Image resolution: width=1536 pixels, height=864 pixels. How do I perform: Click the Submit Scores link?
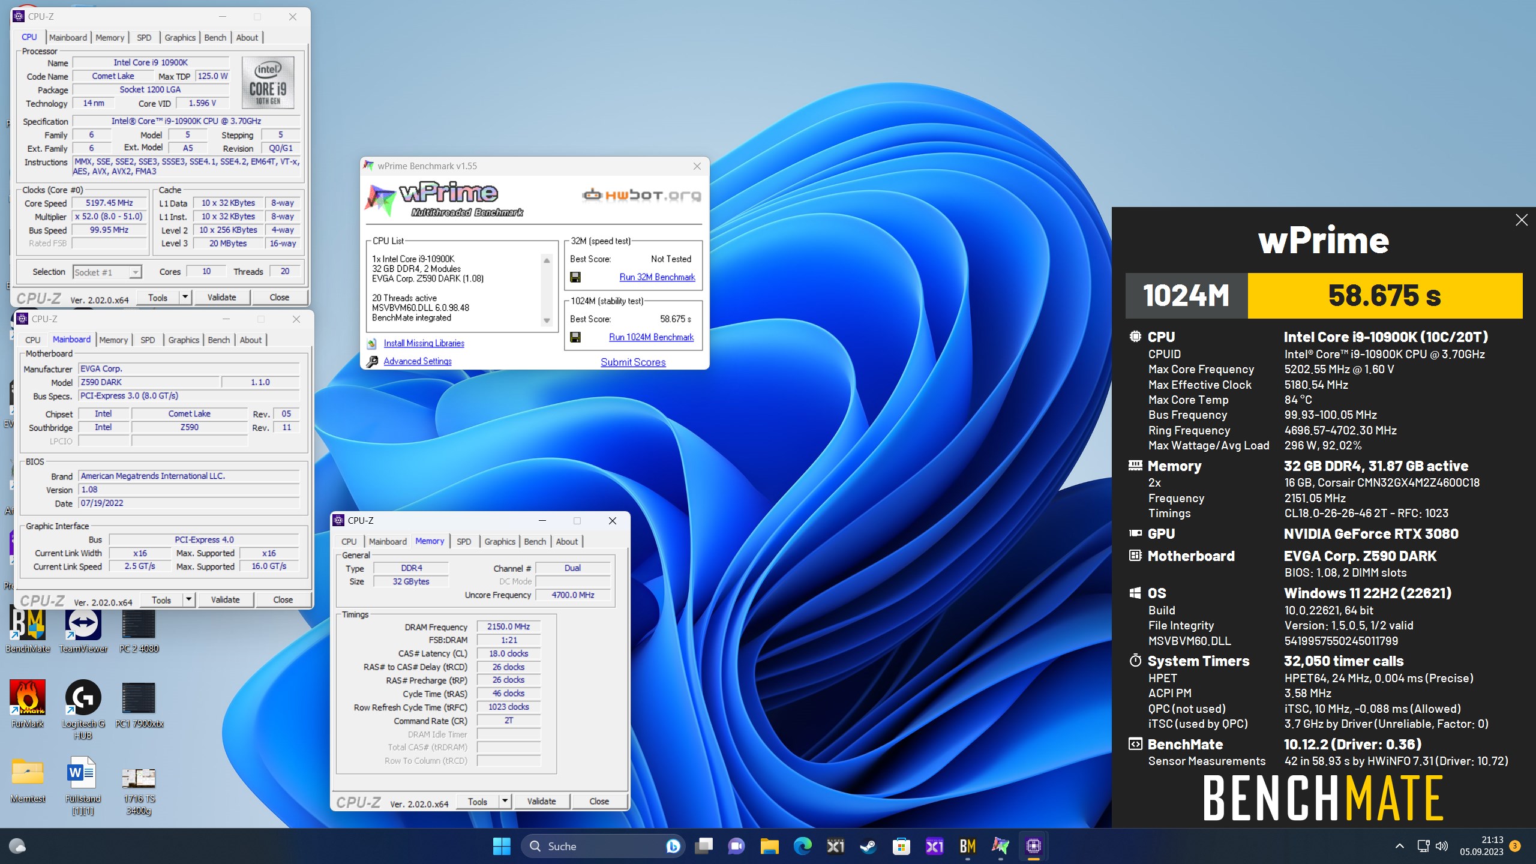pos(633,362)
